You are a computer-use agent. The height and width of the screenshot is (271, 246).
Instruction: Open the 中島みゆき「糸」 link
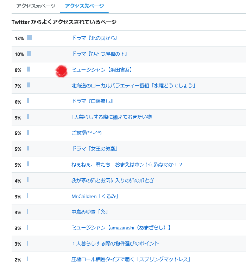(x=90, y=212)
